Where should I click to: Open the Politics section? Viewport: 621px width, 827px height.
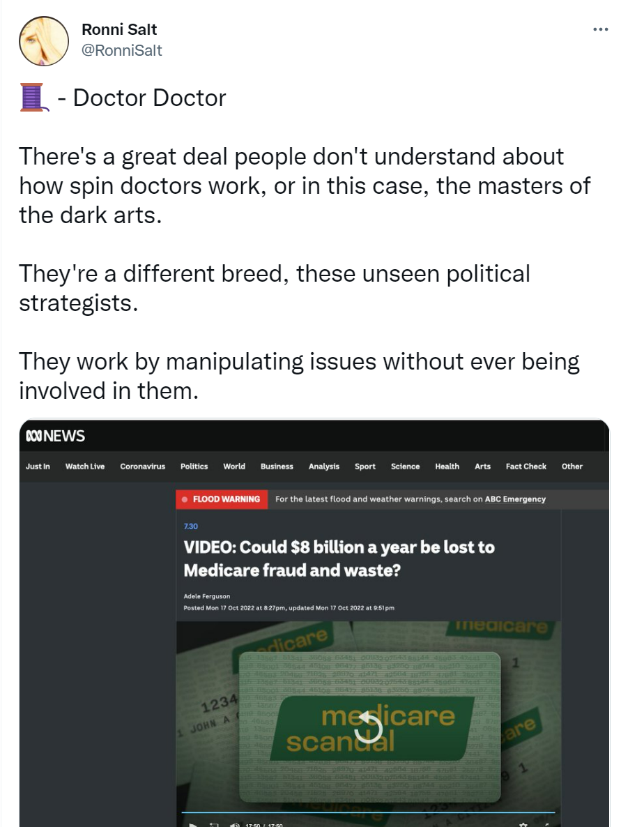(194, 466)
